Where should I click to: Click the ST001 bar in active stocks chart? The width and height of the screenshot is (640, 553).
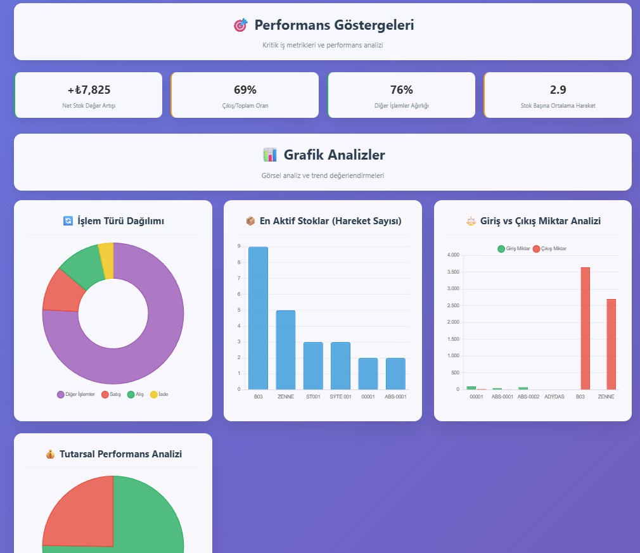point(313,366)
